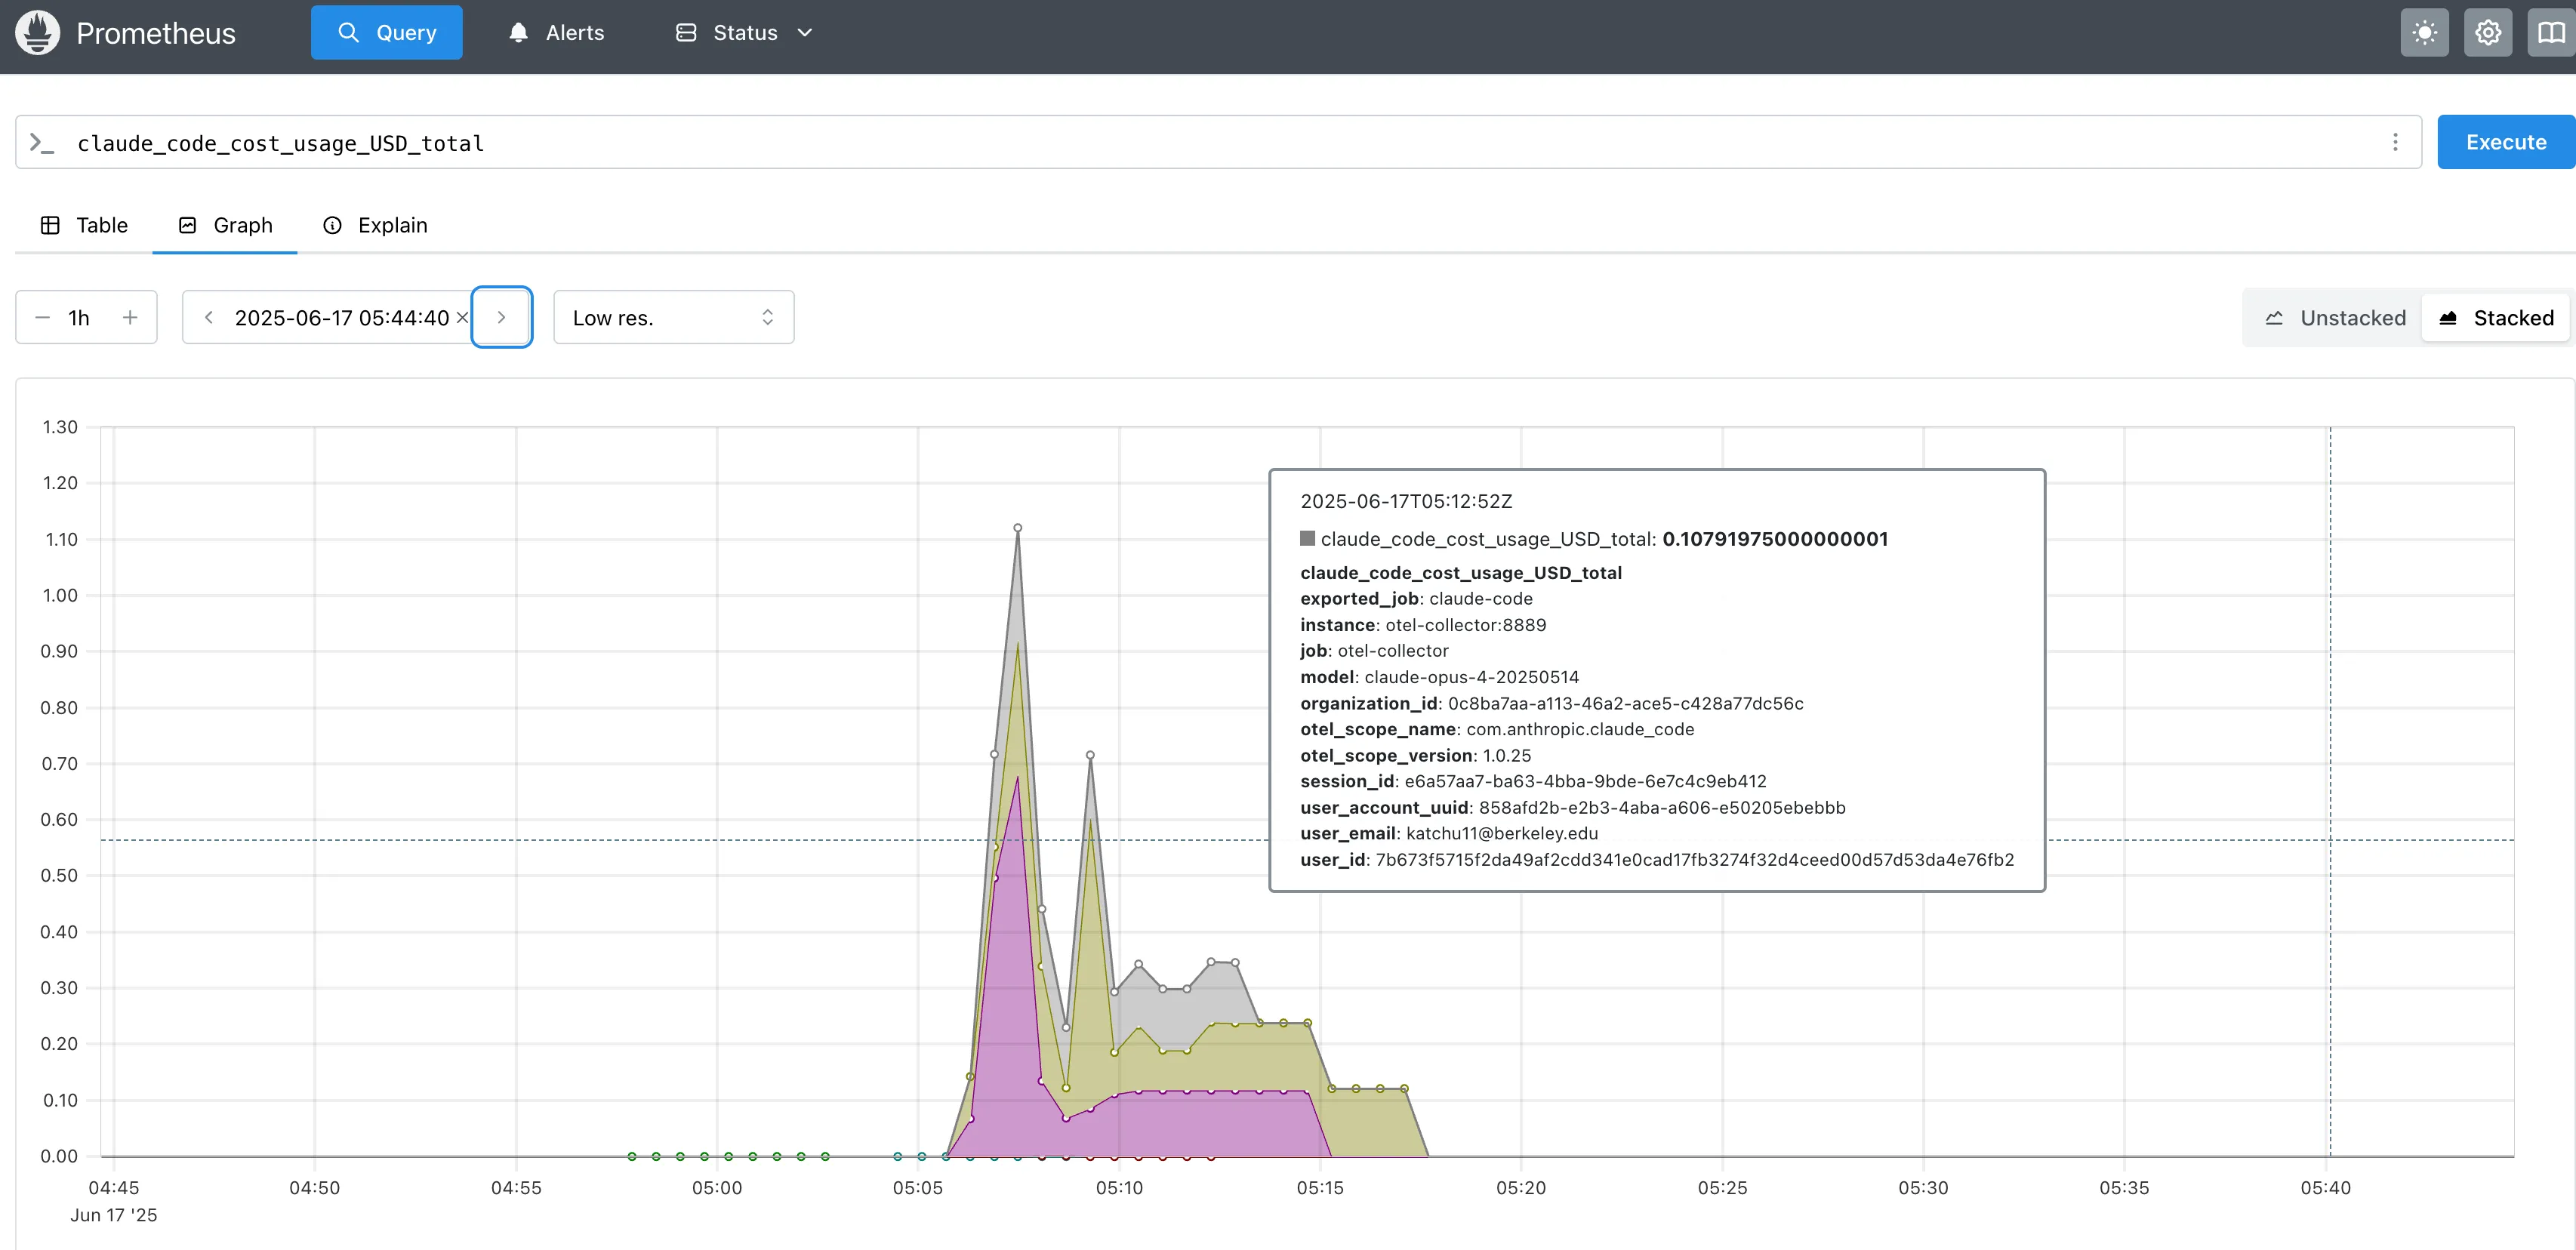2576x1250 pixels.
Task: Click the Prometheus flame logo
Action: tap(38, 33)
